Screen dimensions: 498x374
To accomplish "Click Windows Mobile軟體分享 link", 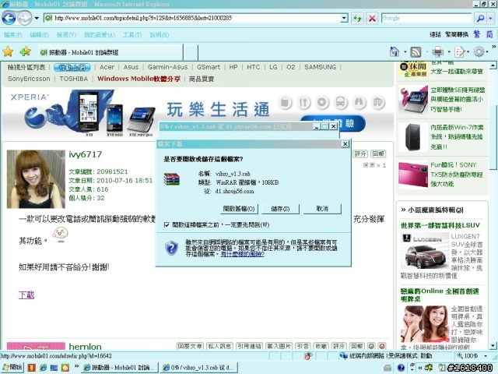I will tap(139, 79).
